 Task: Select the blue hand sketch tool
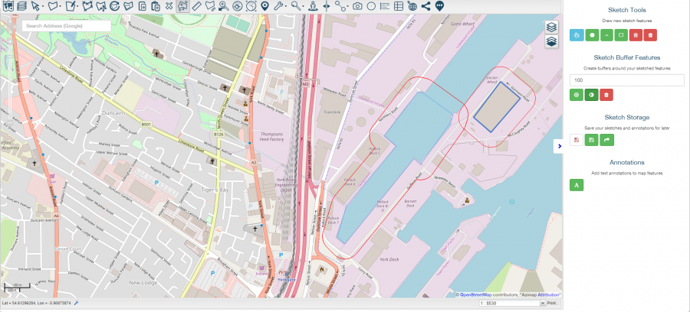pos(577,35)
